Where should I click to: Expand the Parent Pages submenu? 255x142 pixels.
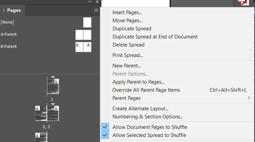coord(177,98)
